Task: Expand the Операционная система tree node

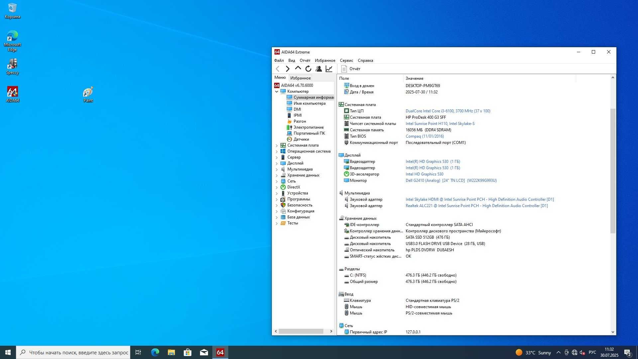Action: (276, 152)
